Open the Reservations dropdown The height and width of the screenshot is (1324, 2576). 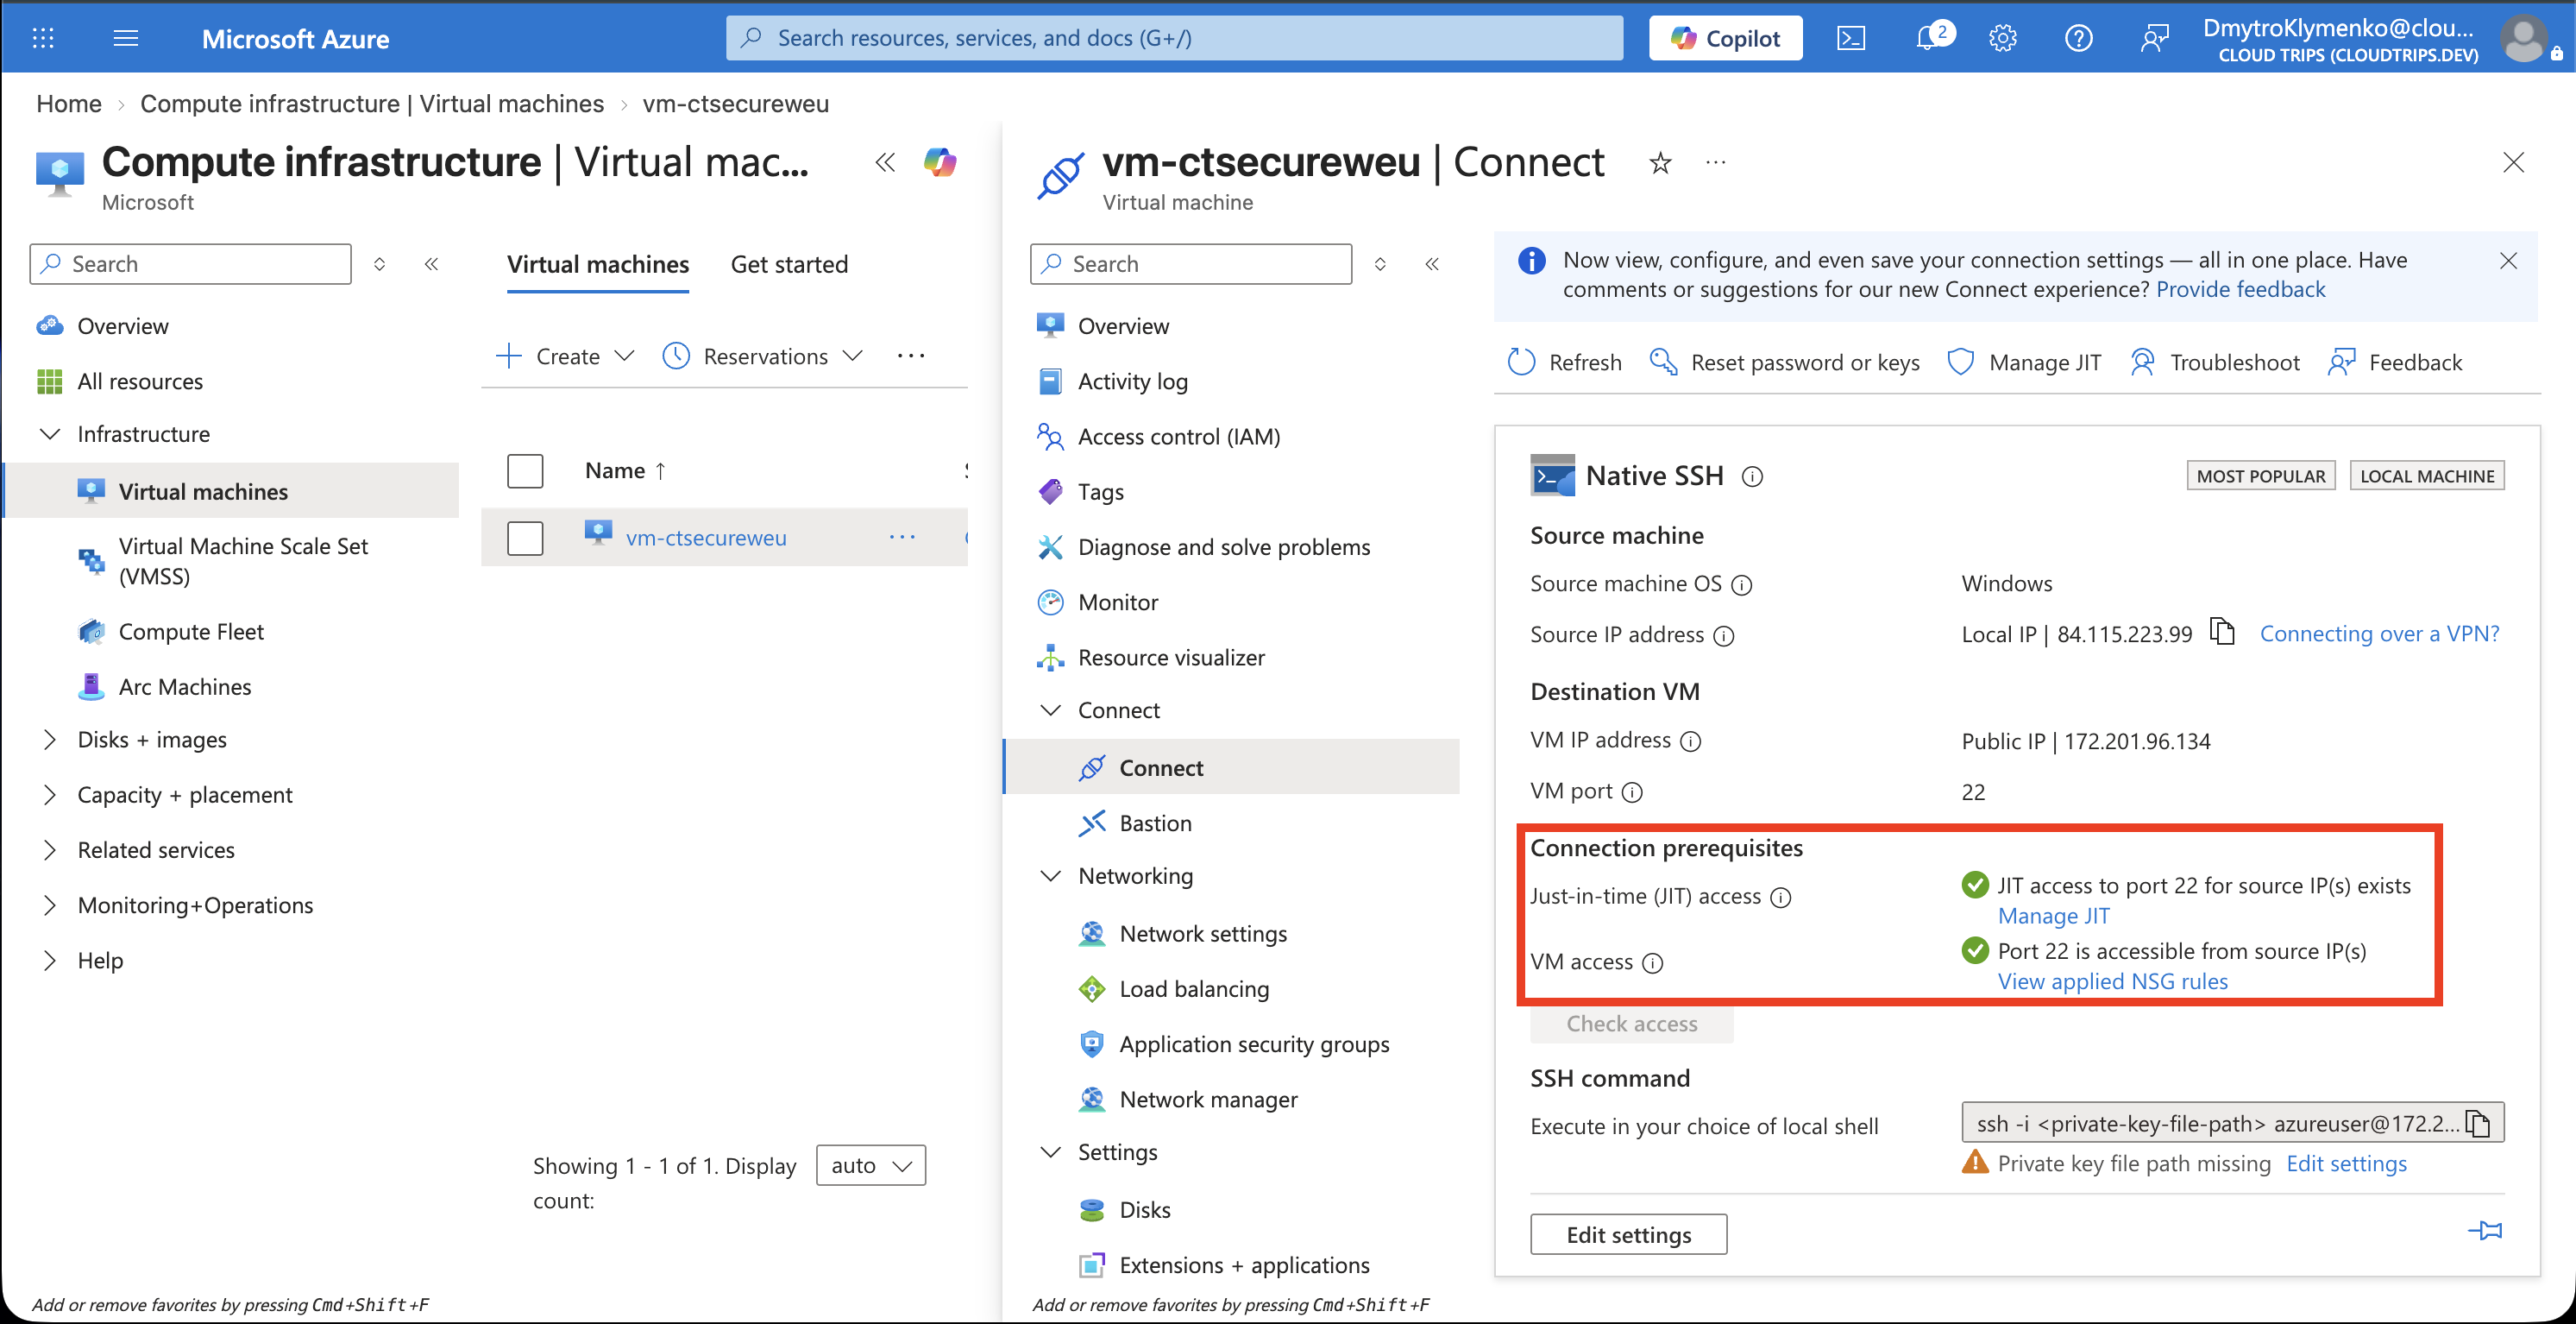coord(763,356)
